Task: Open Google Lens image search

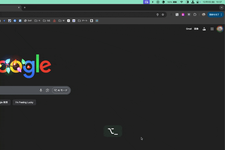Action: coord(48,90)
